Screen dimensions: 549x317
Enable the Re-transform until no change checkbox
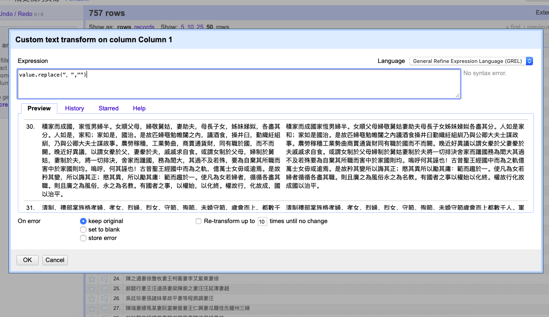199,221
